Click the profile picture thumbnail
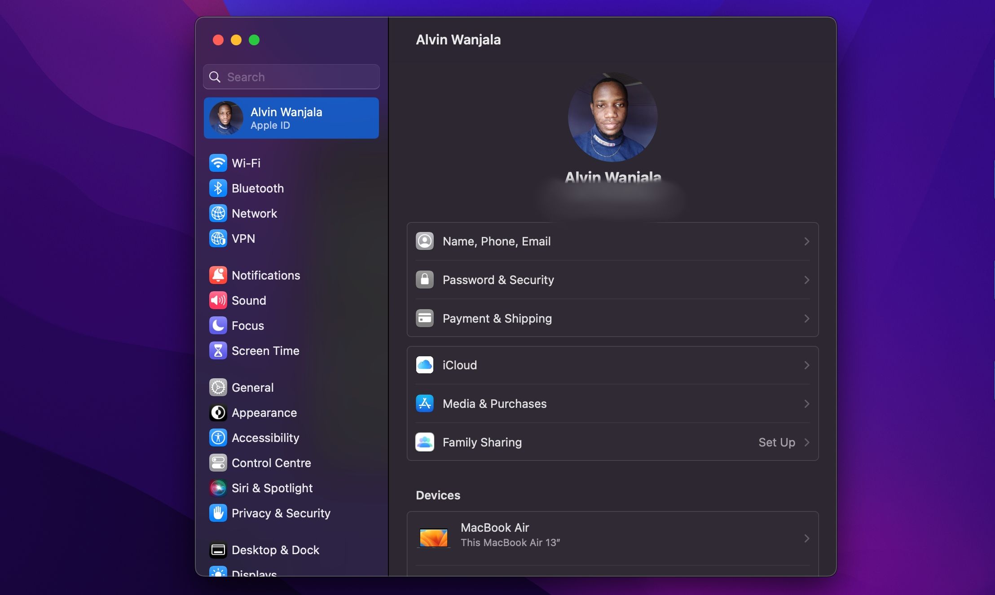995x595 pixels. (612, 117)
